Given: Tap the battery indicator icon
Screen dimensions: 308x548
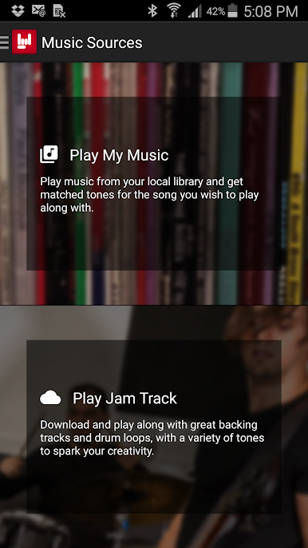Looking at the screenshot, I should (232, 11).
